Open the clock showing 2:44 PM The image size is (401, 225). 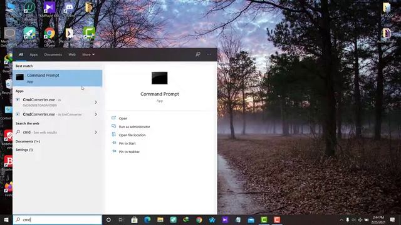(378, 219)
